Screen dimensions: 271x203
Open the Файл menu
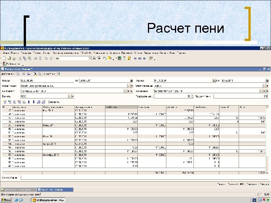[6, 53]
